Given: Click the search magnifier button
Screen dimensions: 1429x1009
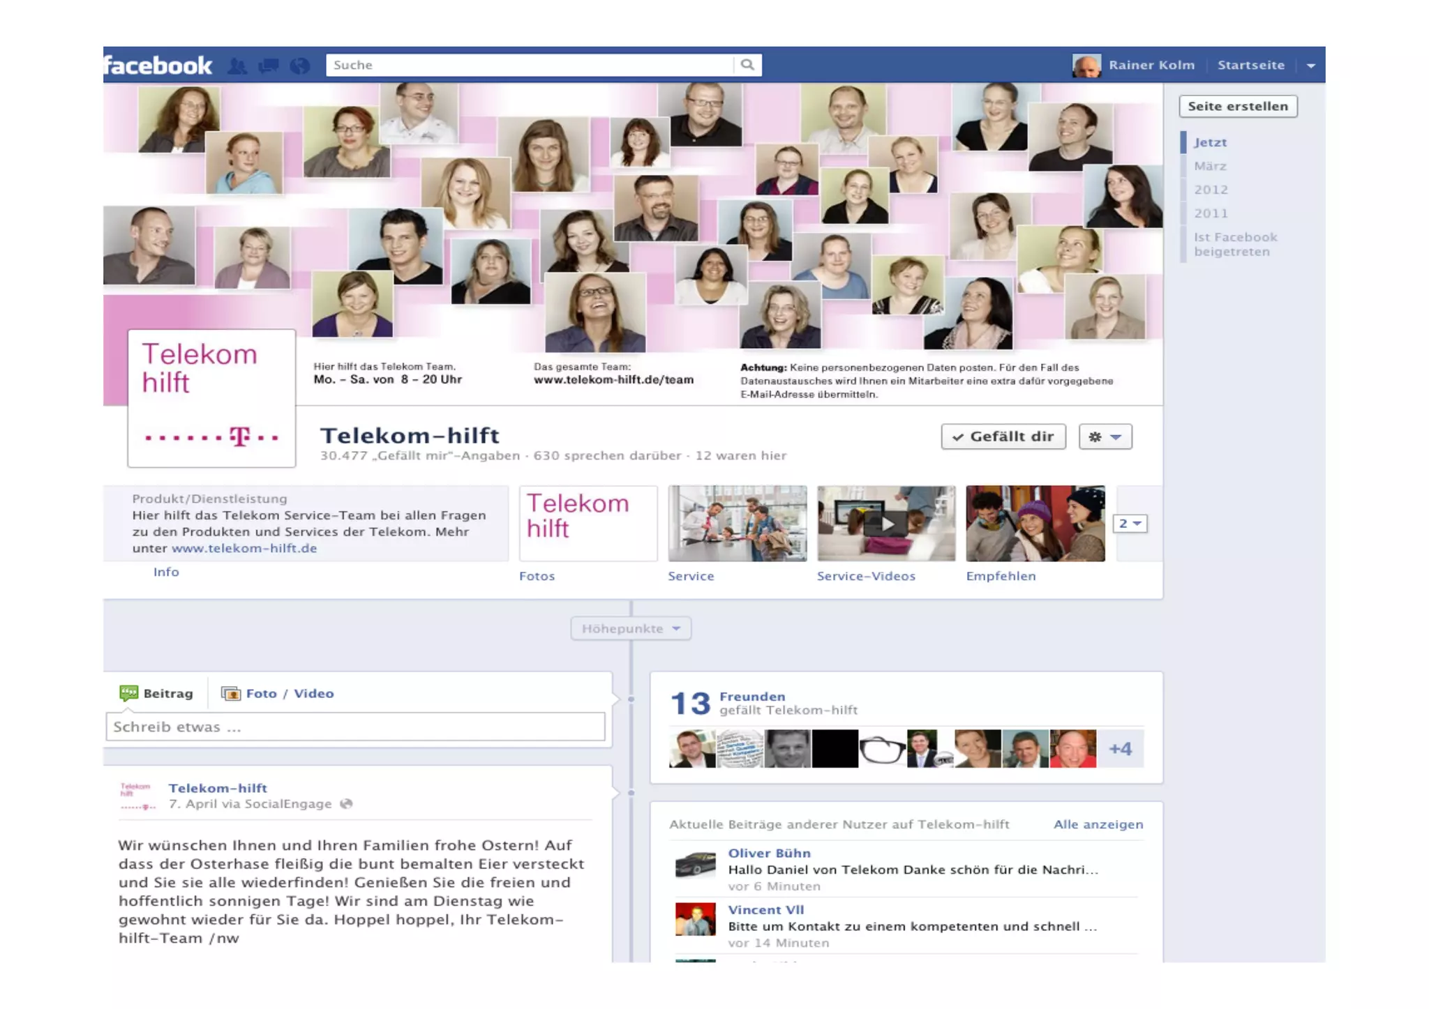Looking at the screenshot, I should 747,65.
